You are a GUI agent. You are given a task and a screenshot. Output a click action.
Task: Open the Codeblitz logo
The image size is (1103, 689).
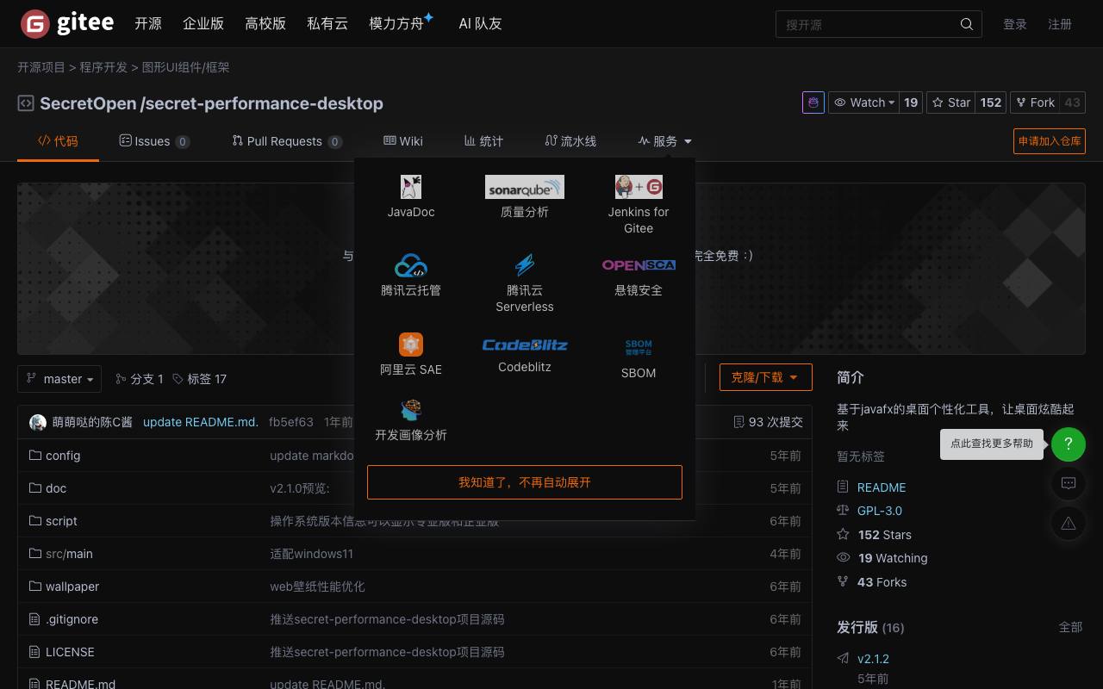click(x=525, y=344)
